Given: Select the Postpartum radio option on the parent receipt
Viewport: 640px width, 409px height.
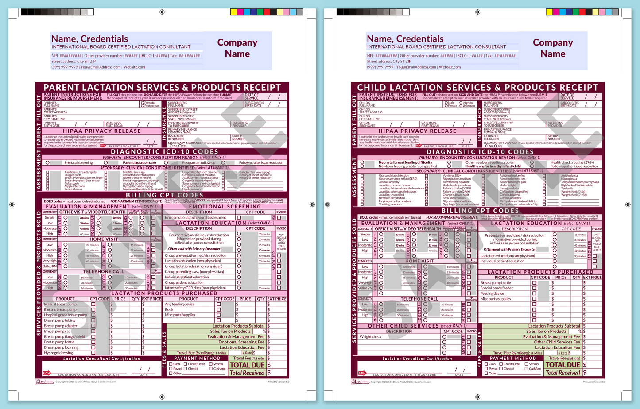Looking at the screenshot, I should [143, 106].
